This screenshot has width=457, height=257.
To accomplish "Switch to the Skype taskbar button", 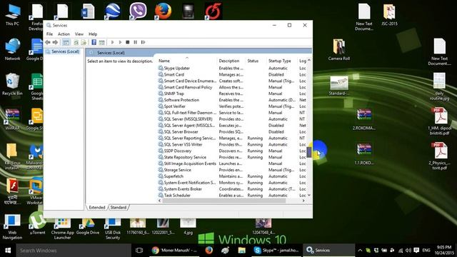I will 276,251.
